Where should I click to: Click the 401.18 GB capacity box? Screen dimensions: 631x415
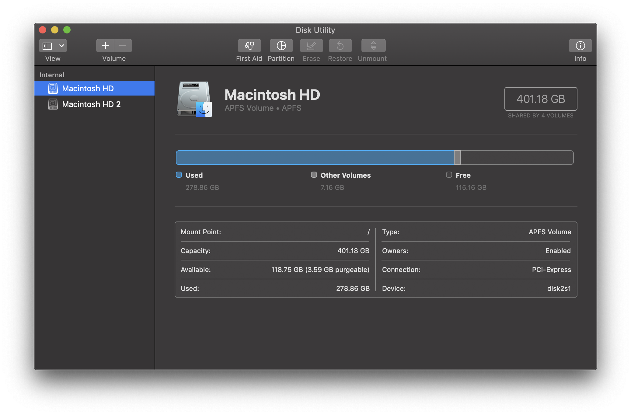point(540,99)
